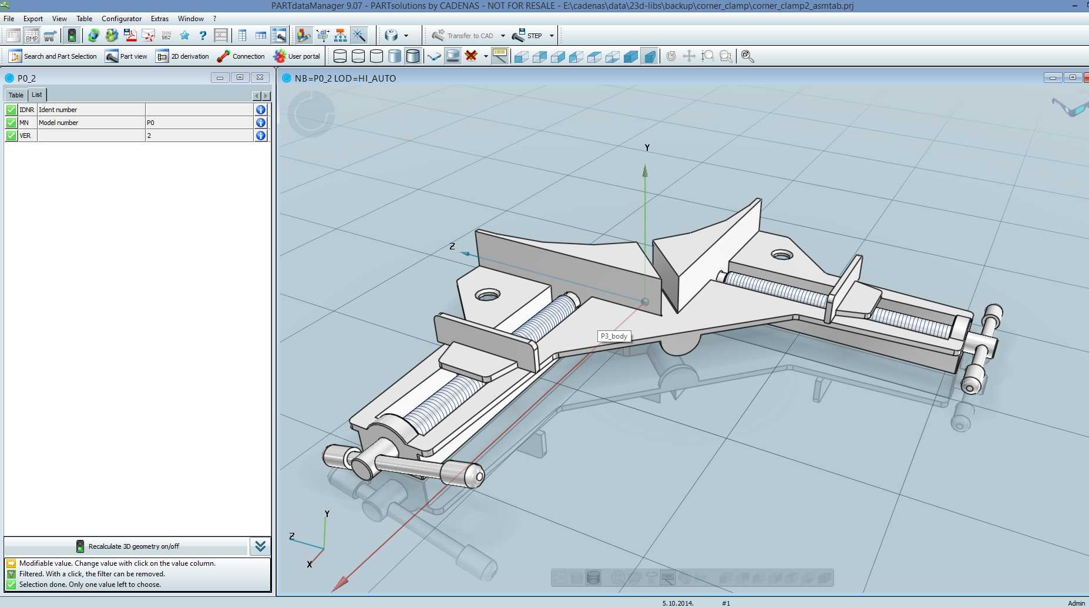The height and width of the screenshot is (608, 1089).
Task: Open the Extras menu
Action: coord(159,19)
